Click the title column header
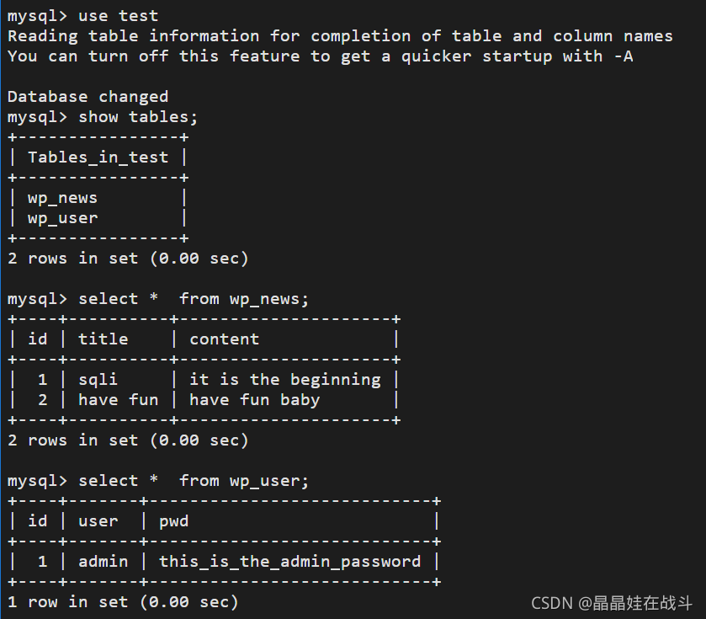Screen dimensions: 706x619 (x=104, y=339)
